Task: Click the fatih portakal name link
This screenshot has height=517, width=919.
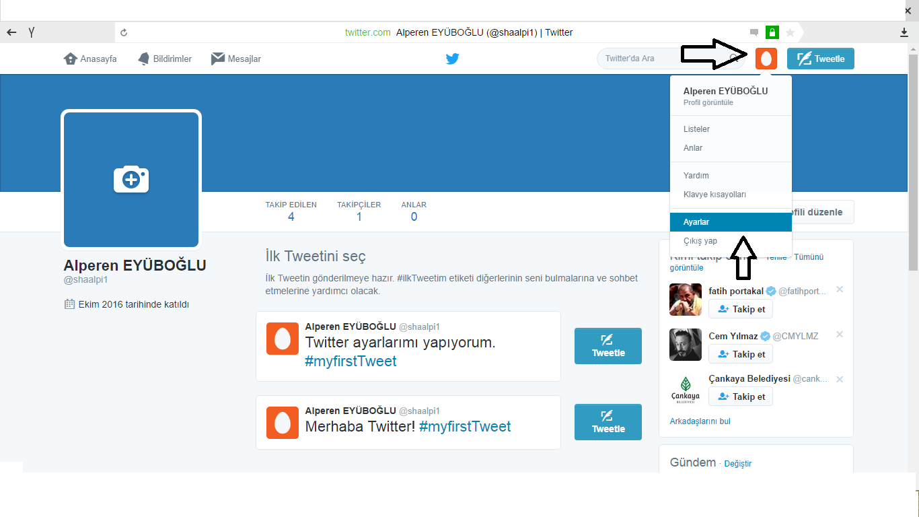Action: pos(736,291)
